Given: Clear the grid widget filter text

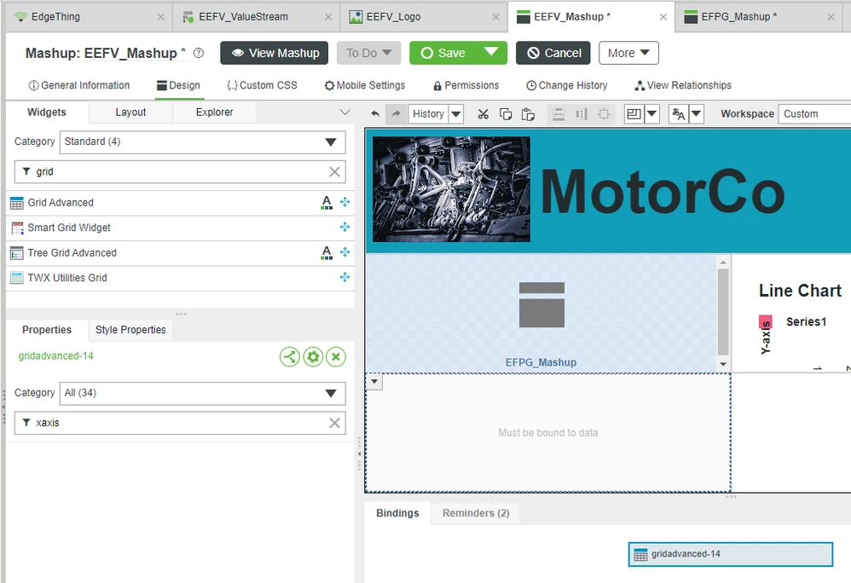Looking at the screenshot, I should coord(334,172).
